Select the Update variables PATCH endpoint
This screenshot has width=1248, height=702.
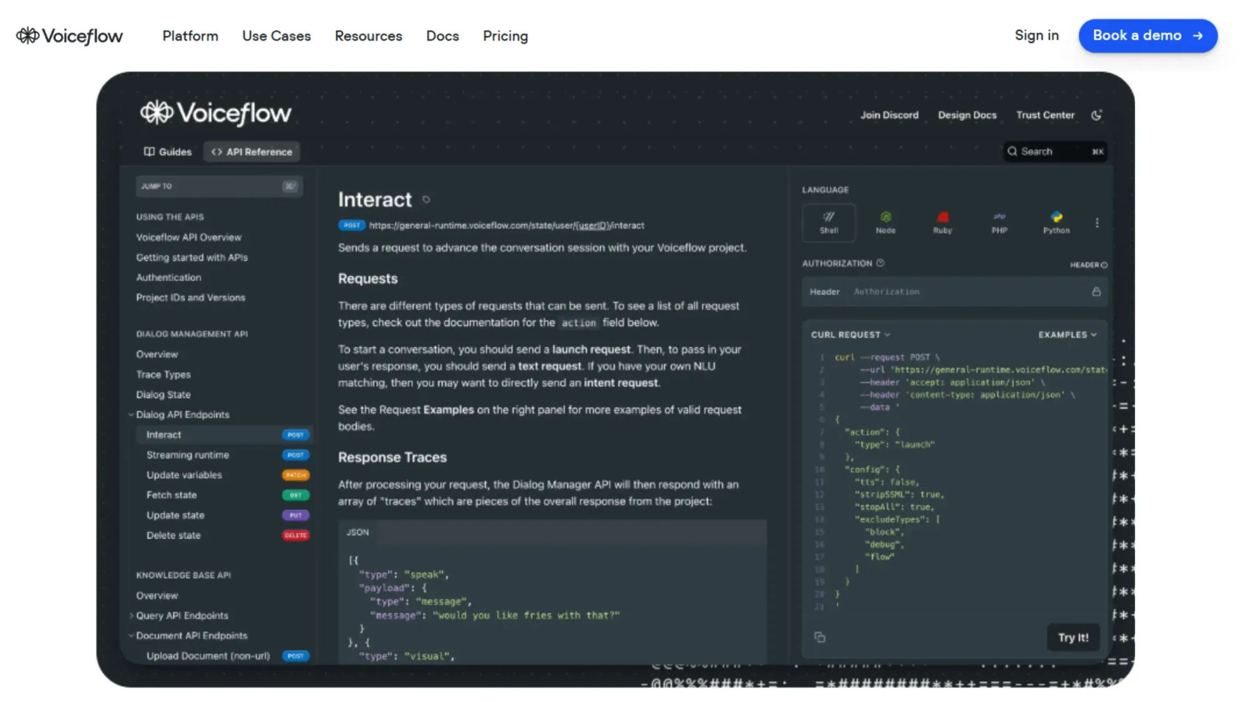(184, 475)
